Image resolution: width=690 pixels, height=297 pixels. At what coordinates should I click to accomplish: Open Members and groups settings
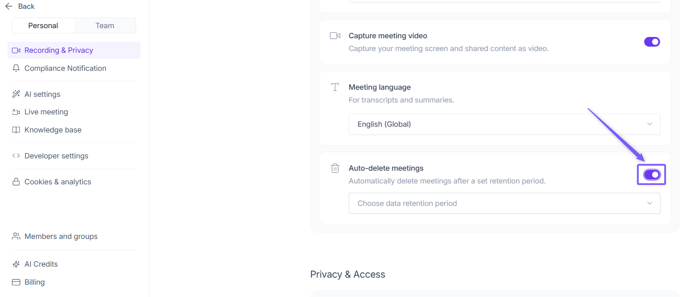click(x=61, y=236)
